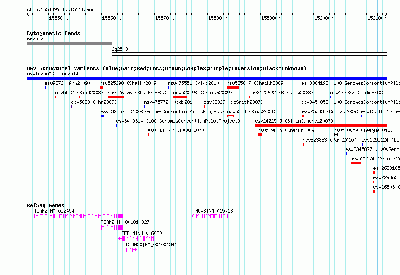Image resolution: width=400 pixels, height=275 pixels.
Task: Open nsv520490 (Shaikh2009) variant
Action: click(203, 93)
